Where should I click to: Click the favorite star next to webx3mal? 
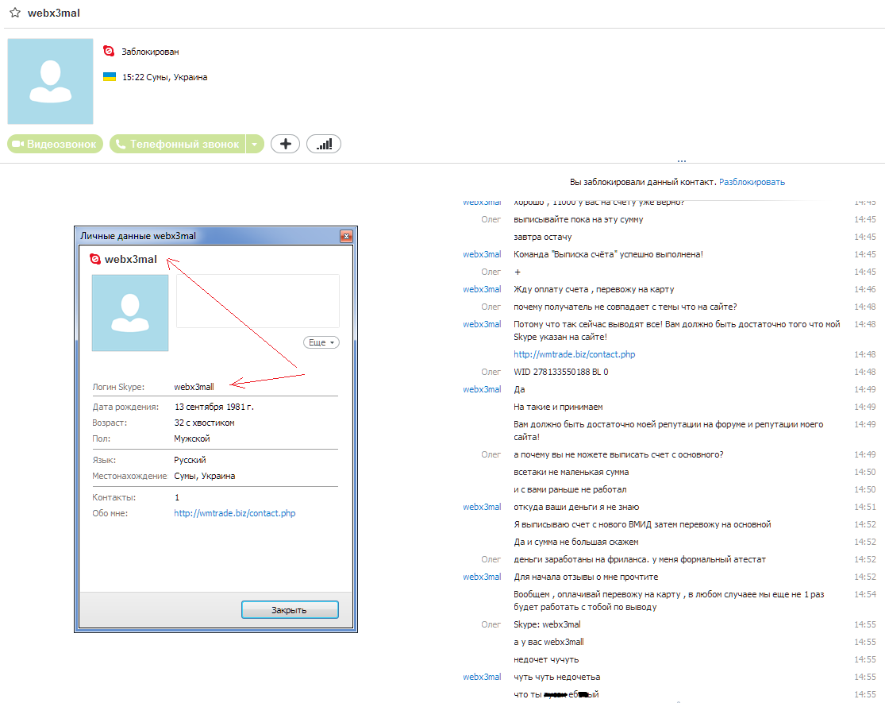pos(15,13)
